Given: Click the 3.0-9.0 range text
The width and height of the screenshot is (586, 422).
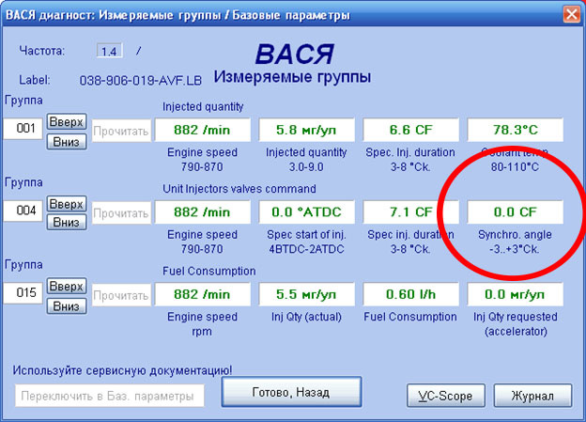Looking at the screenshot, I should pos(306,167).
